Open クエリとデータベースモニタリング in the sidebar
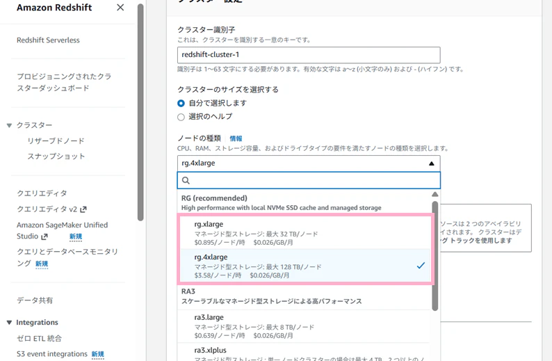 [67, 257]
